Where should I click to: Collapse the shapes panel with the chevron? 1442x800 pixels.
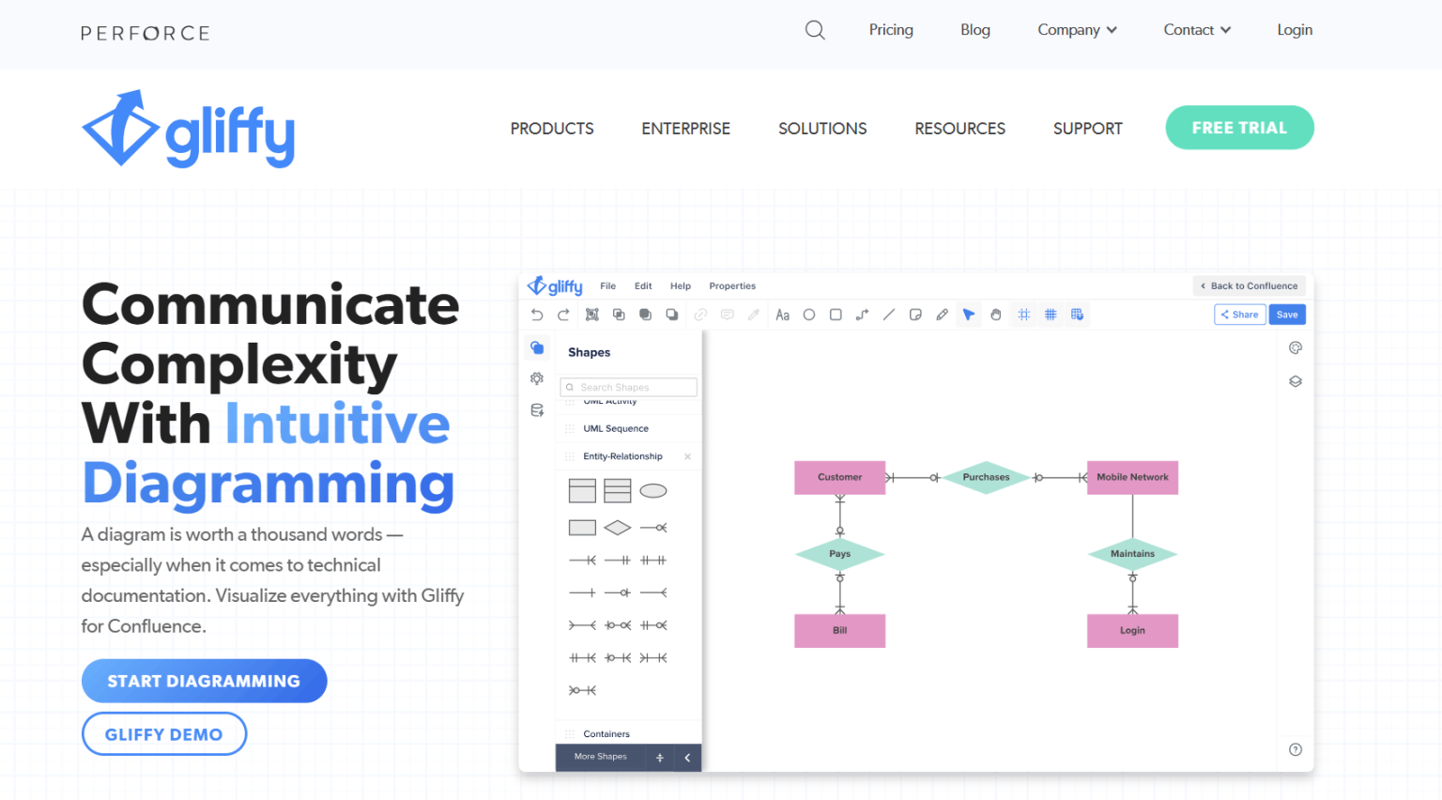click(x=687, y=757)
